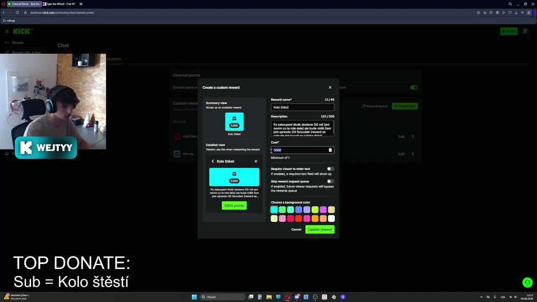Select the light pink background swatch
This screenshot has width=537, height=302.
pyautogui.click(x=282, y=219)
